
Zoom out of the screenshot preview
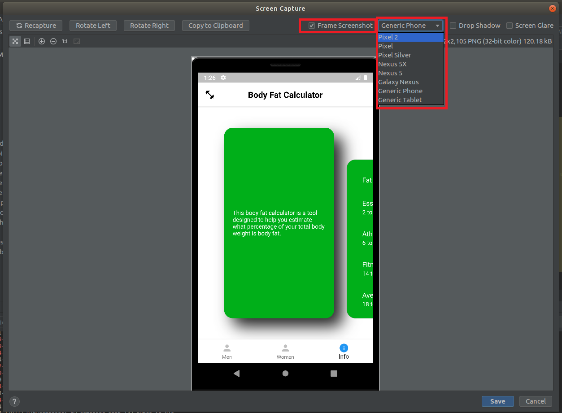pos(53,41)
